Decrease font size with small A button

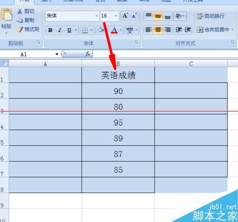[134, 16]
